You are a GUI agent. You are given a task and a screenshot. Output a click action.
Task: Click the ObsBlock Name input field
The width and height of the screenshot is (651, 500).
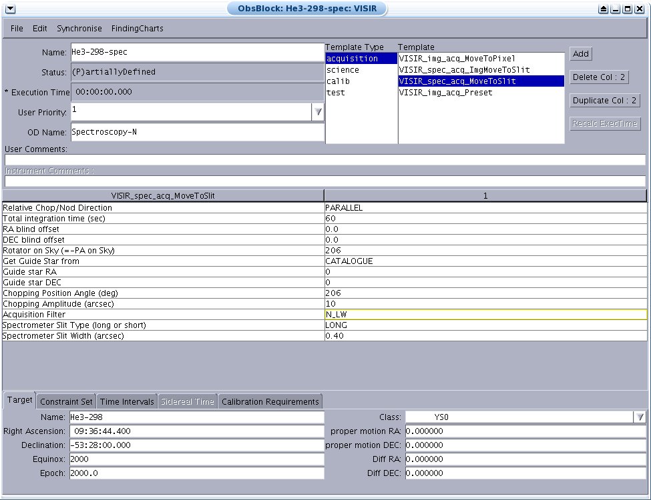tap(197, 52)
